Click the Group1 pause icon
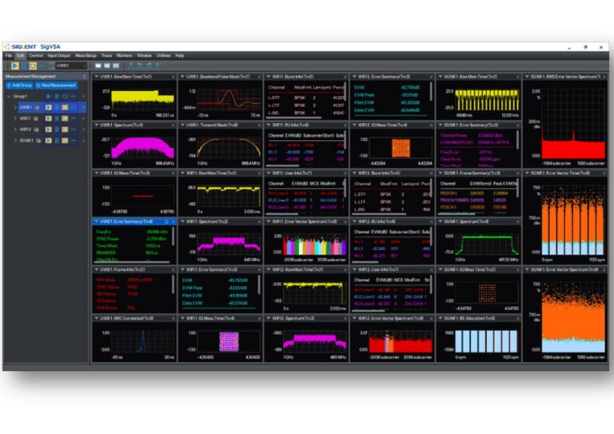This screenshot has height=434, width=614. pos(57,96)
